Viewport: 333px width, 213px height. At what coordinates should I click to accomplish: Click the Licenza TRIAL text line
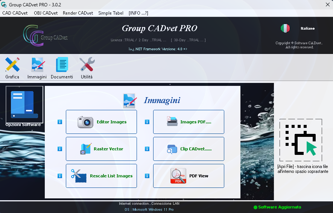(158, 40)
